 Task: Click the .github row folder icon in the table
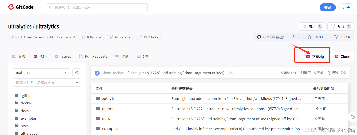pos(98,98)
